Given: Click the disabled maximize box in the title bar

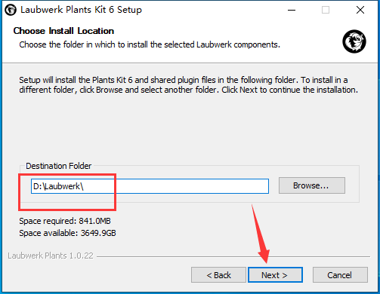Looking at the screenshot, I should click(x=326, y=10).
